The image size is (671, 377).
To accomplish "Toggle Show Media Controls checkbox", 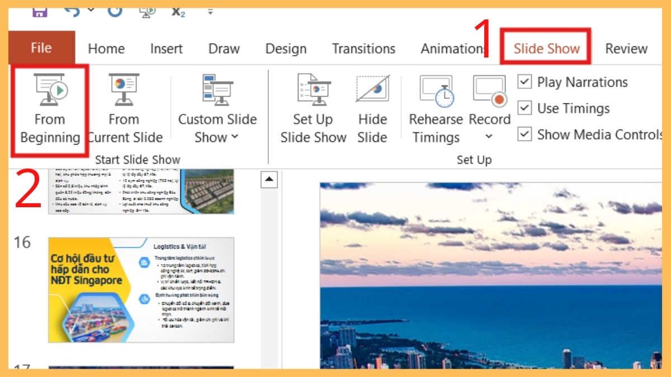I will coord(524,134).
